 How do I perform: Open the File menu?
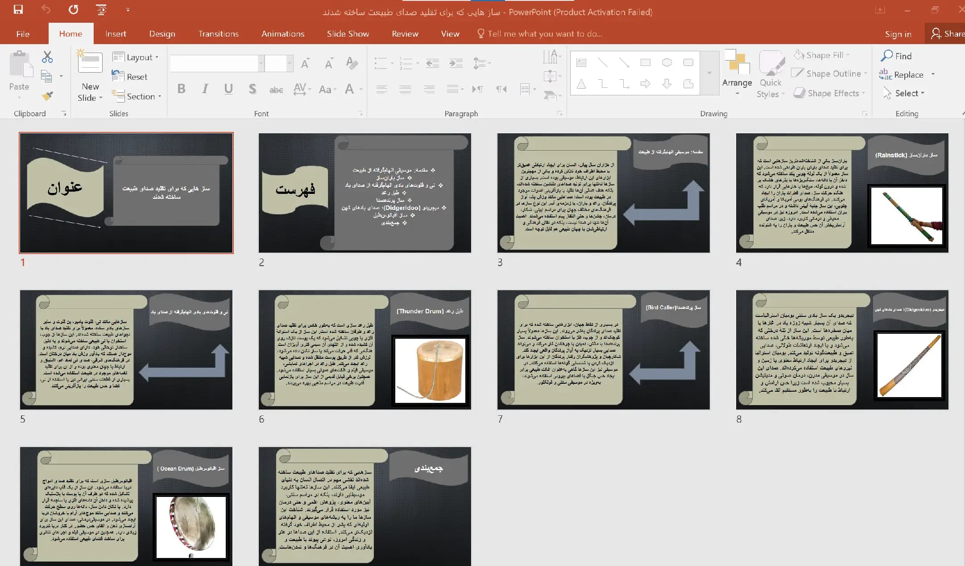[x=23, y=34]
